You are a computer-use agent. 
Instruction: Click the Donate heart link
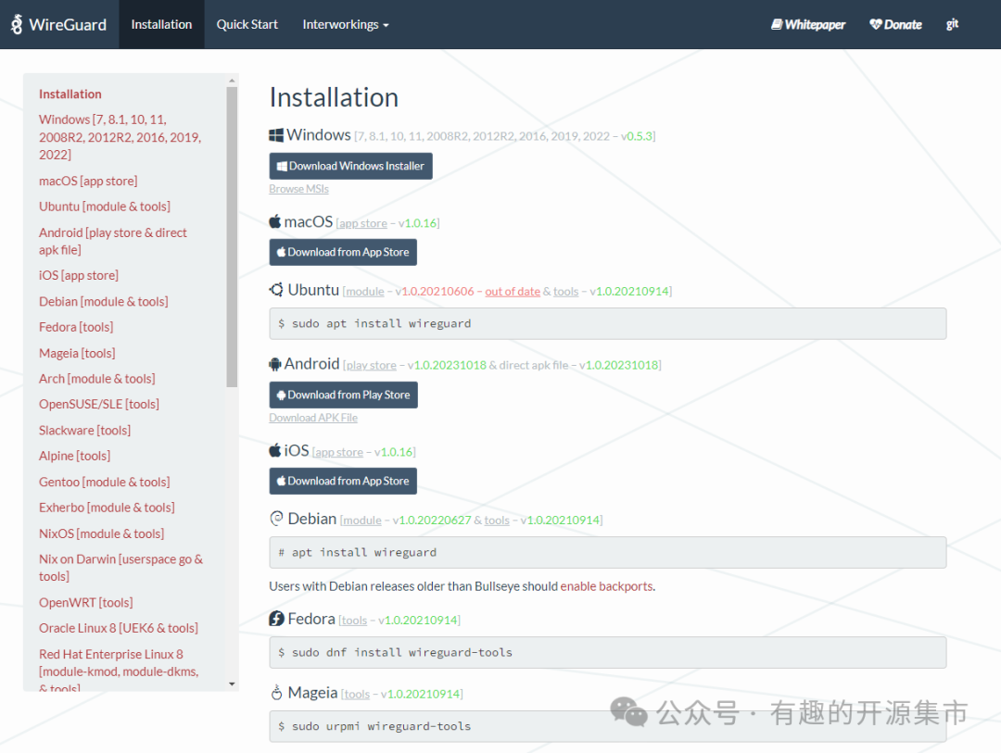[x=895, y=24]
